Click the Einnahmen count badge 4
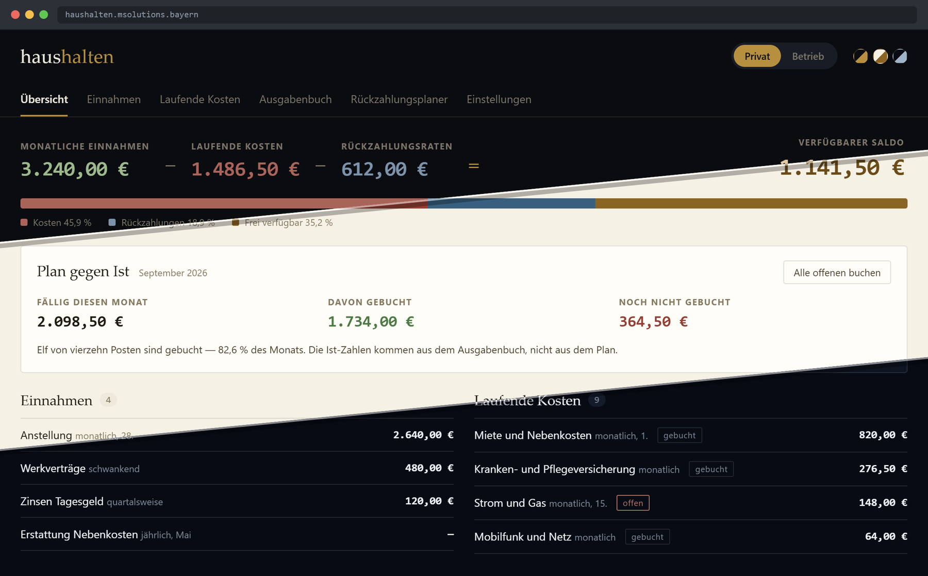This screenshot has width=928, height=576. [x=108, y=400]
